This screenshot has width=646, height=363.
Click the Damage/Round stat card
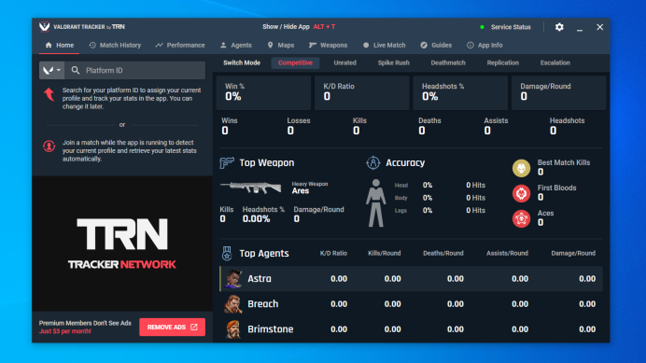coord(559,92)
